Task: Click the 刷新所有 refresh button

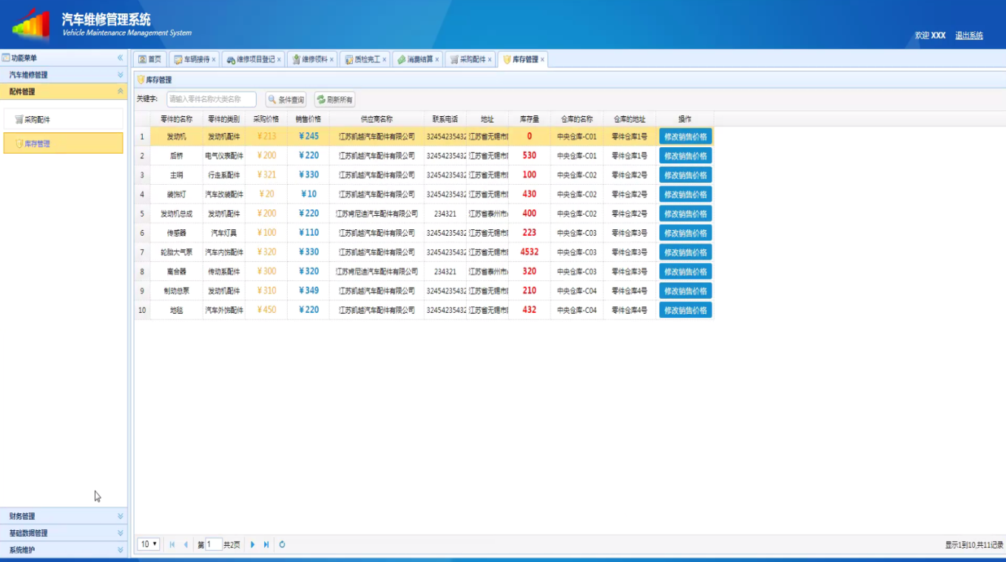Action: 334,99
